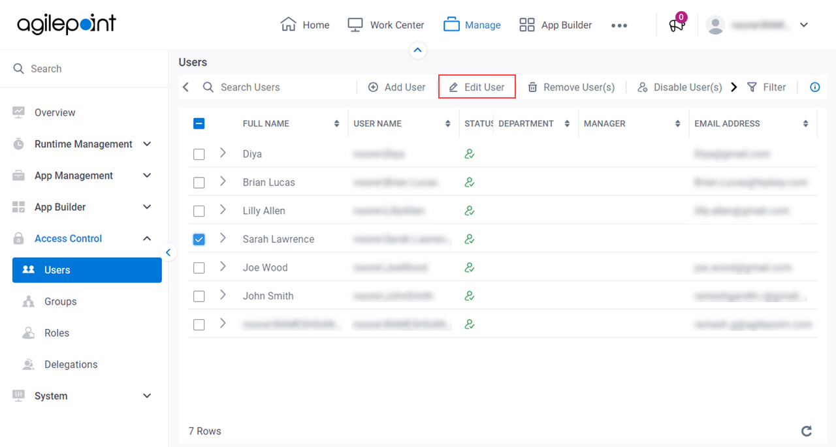
Task: Select the name John Smith
Action: [268, 296]
